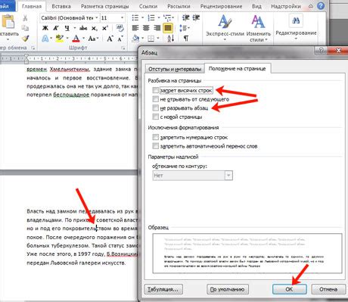Click the justify alignment icon

tap(168, 28)
